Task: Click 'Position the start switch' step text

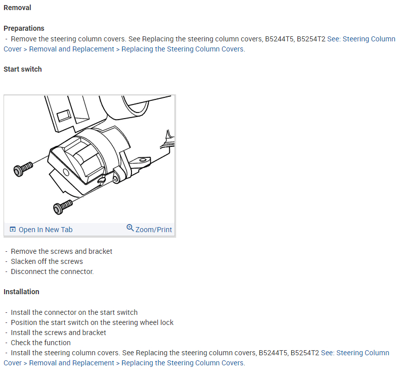Action: (x=92, y=322)
